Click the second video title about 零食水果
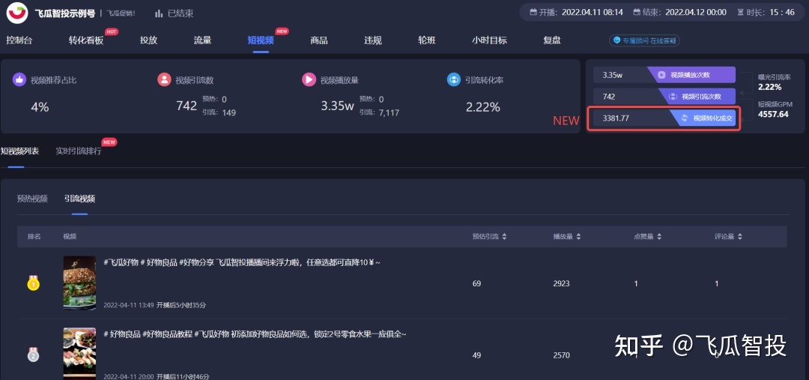Screen dimensions: 809x380 tap(255, 334)
